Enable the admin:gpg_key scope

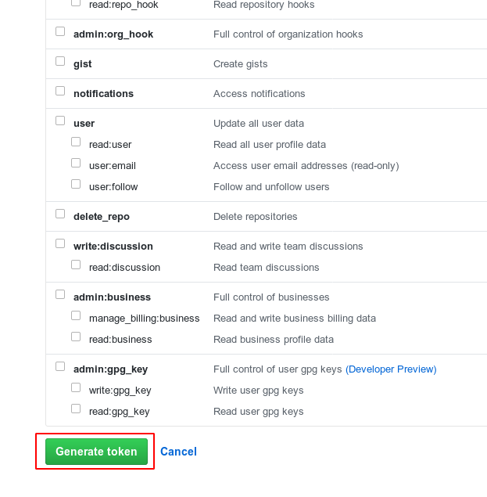point(60,367)
